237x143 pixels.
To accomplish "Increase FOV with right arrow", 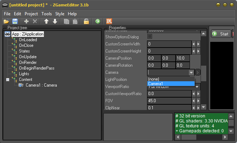I will tap(198, 101).
